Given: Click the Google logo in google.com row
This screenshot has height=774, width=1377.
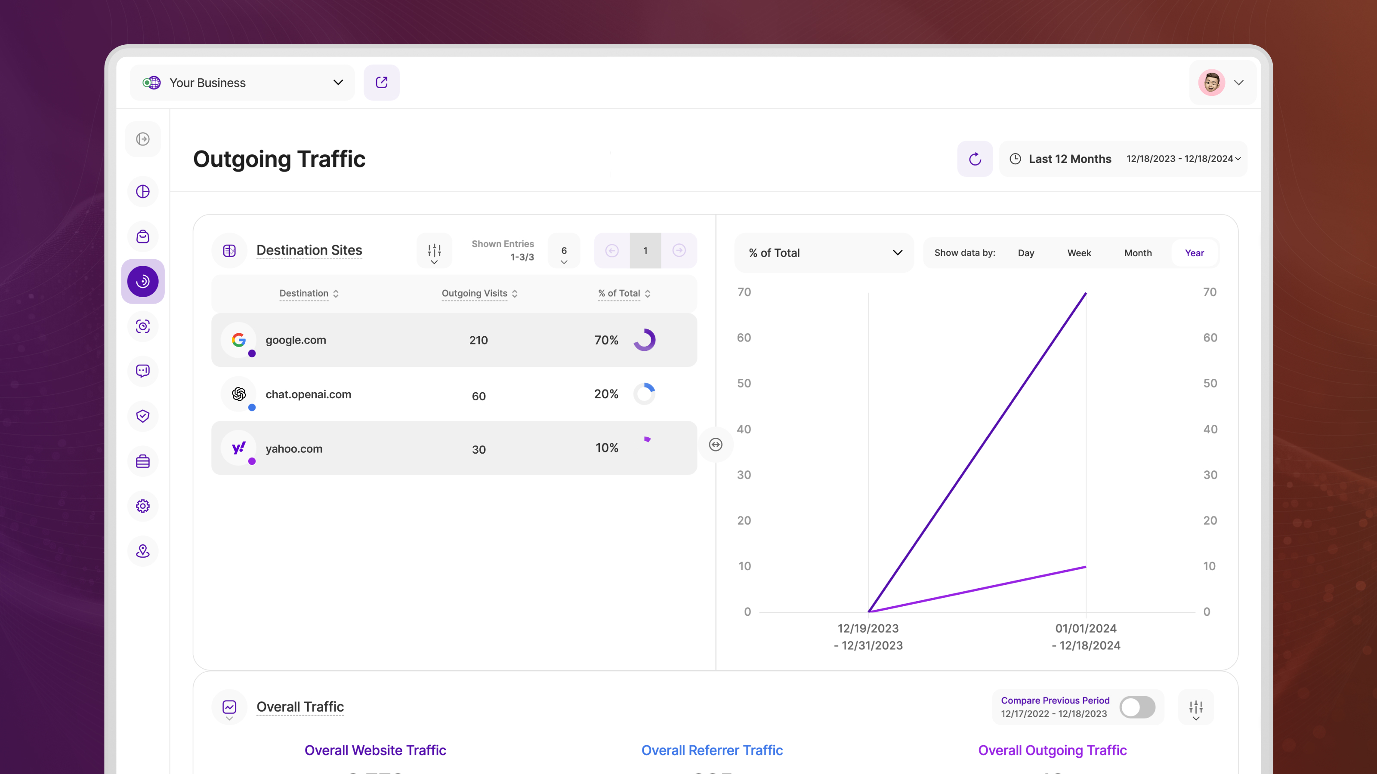Looking at the screenshot, I should pos(238,340).
